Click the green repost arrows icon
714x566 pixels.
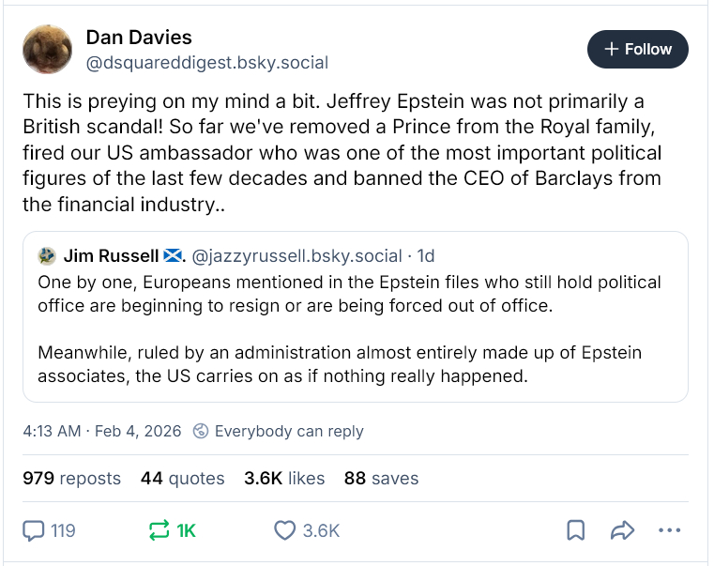[160, 530]
